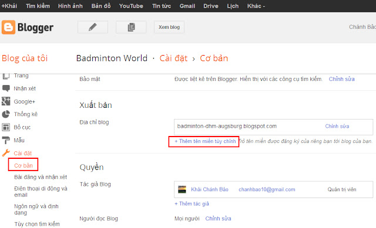This screenshot has width=376, height=228.
Task: Open Thống kê statistics pie icon
Action: click(6, 114)
